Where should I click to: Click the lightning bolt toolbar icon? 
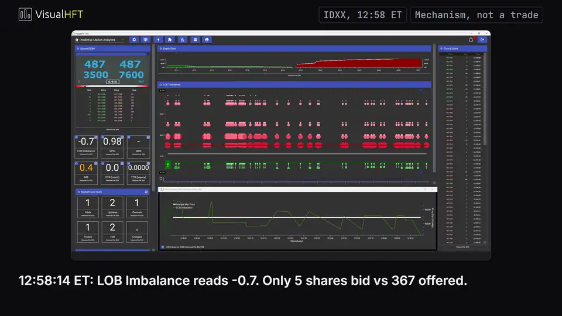click(x=158, y=40)
